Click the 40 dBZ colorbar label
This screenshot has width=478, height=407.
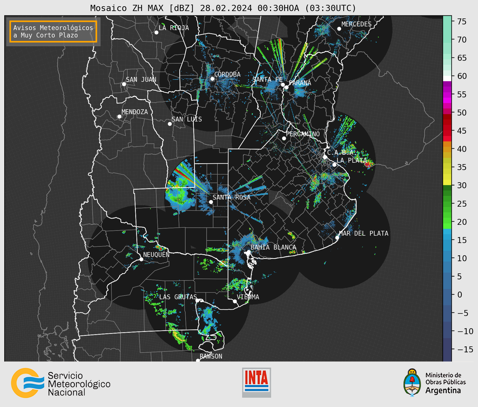coord(462,149)
